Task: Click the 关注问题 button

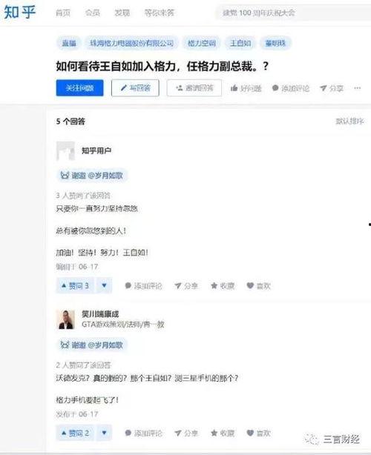Action: [x=79, y=88]
